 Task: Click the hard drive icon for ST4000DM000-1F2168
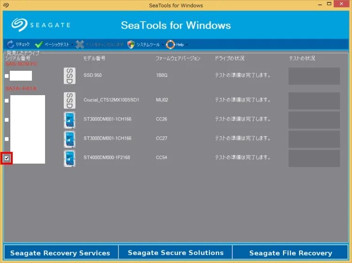pos(69,158)
